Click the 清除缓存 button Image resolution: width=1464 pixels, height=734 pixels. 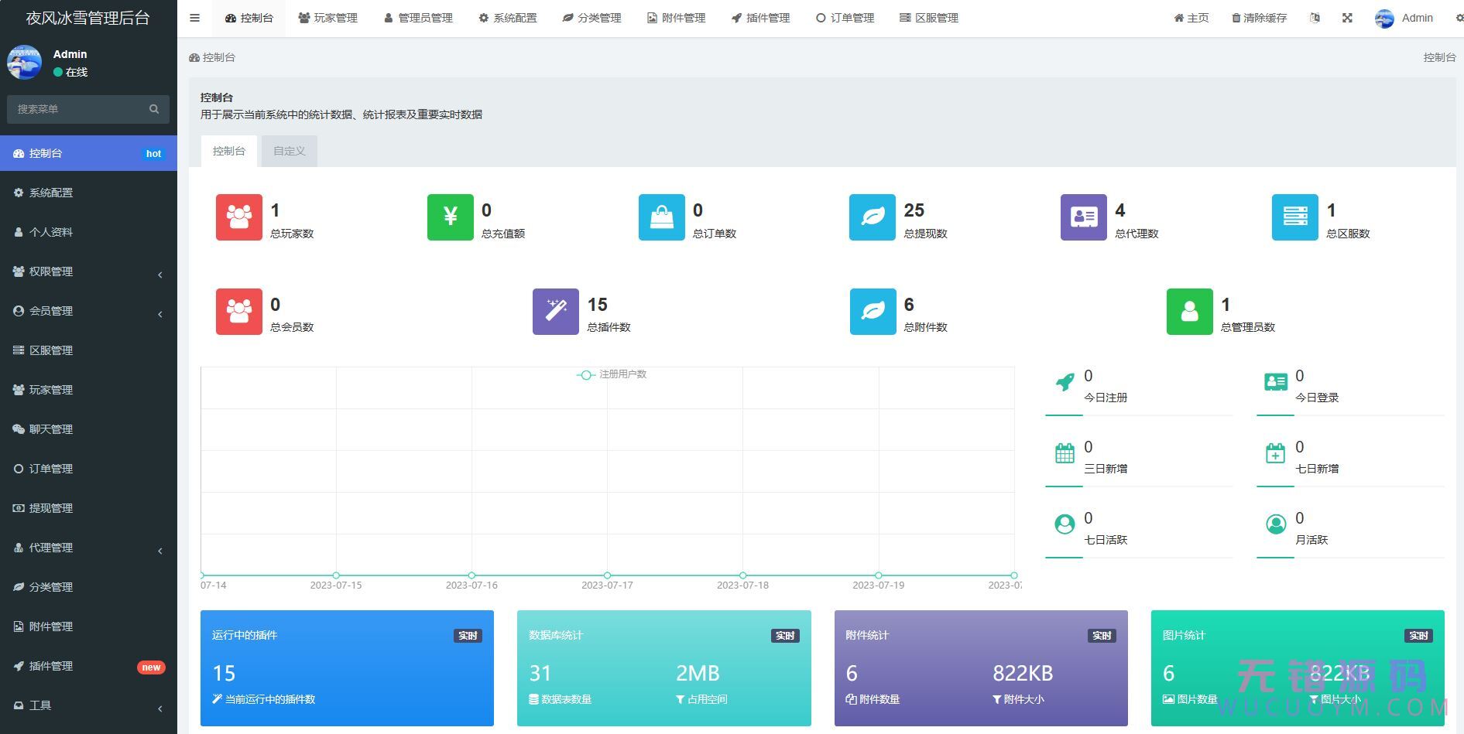[x=1259, y=18]
